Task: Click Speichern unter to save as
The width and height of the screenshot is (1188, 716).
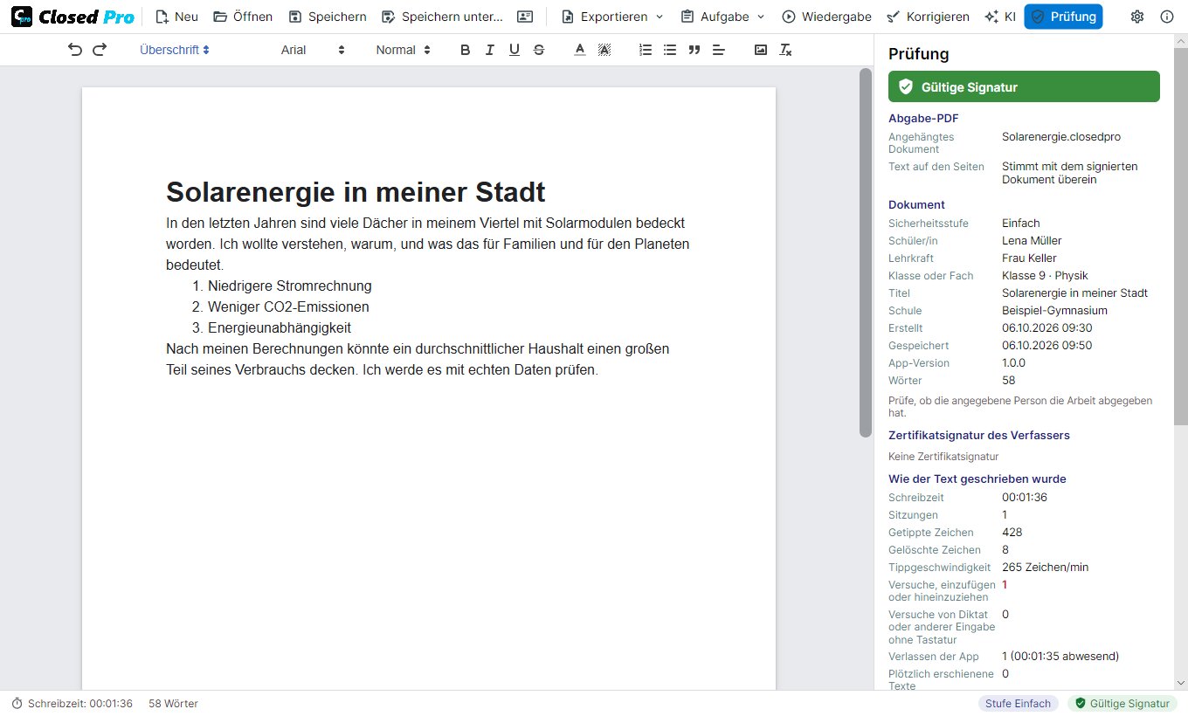Action: tap(443, 17)
